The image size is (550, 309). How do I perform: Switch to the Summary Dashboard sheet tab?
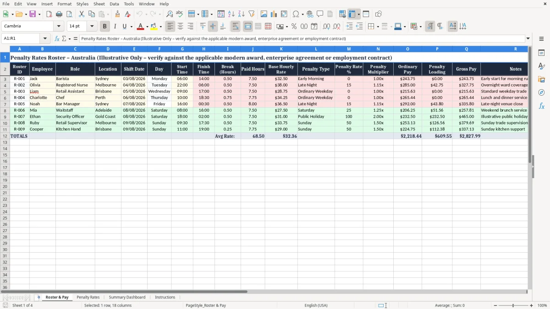coord(127,297)
